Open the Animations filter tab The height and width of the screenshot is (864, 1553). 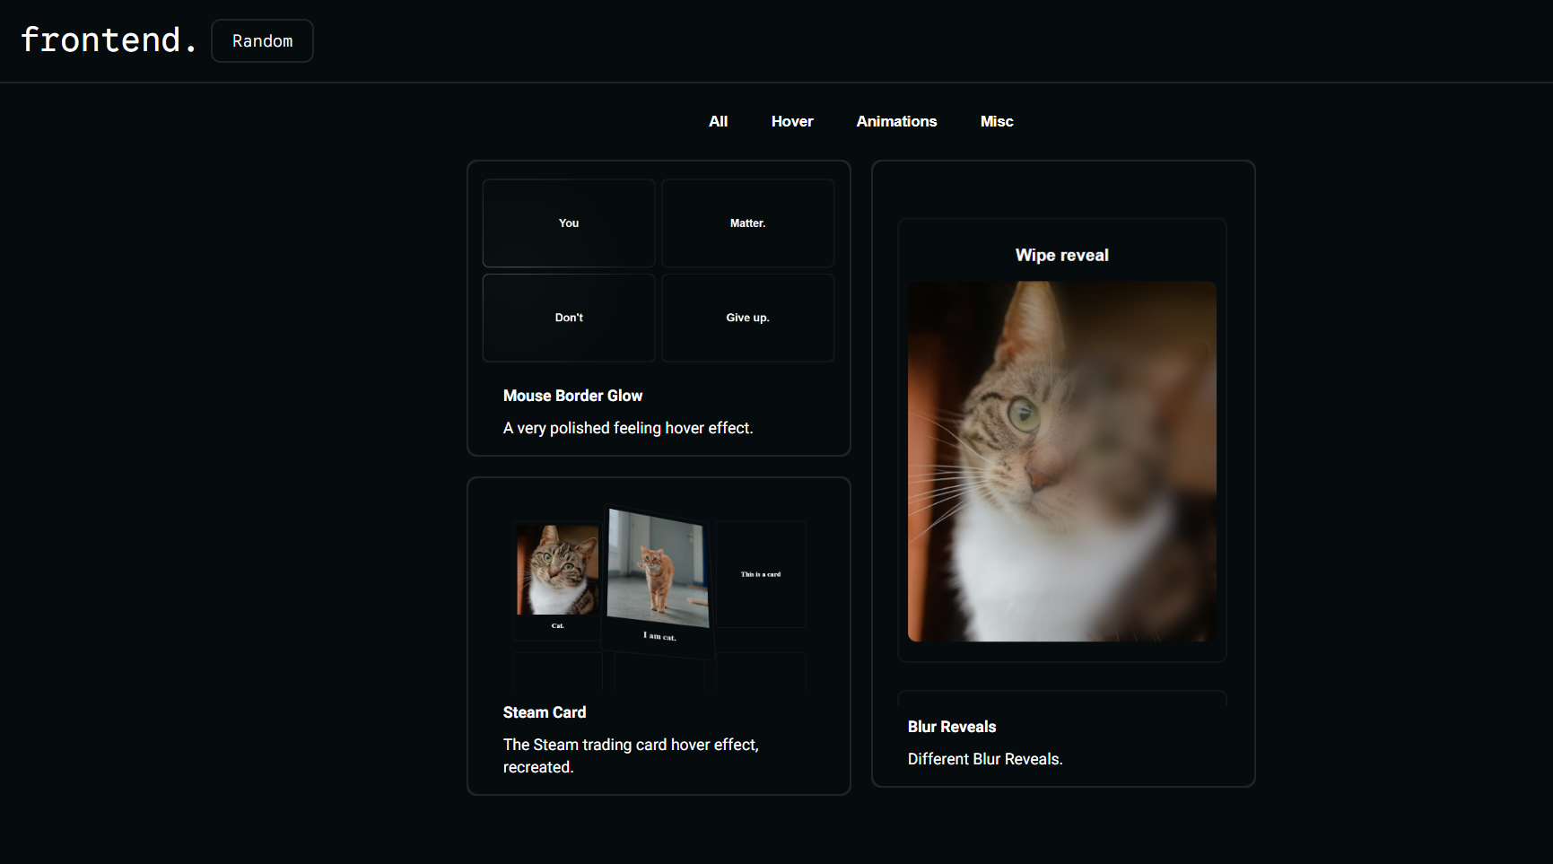point(895,121)
